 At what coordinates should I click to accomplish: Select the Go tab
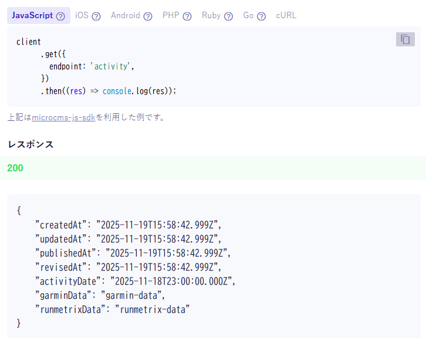click(248, 16)
